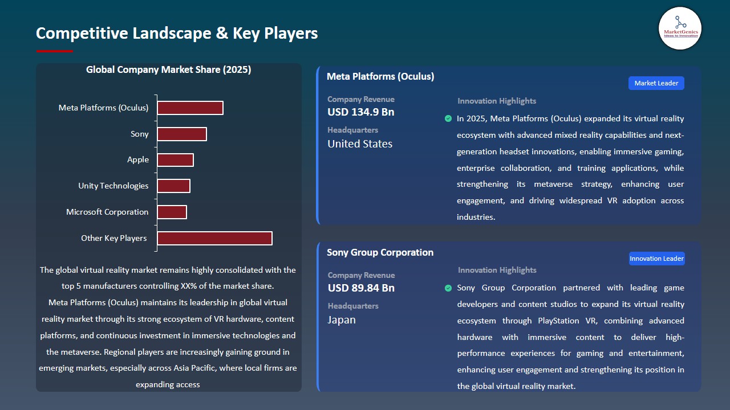Select the Meta Platforms (Oculus) bar in chart
Screen dimensions: 730x410
click(x=190, y=107)
